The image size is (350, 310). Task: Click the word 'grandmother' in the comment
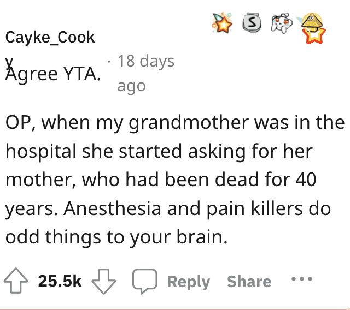189,123
